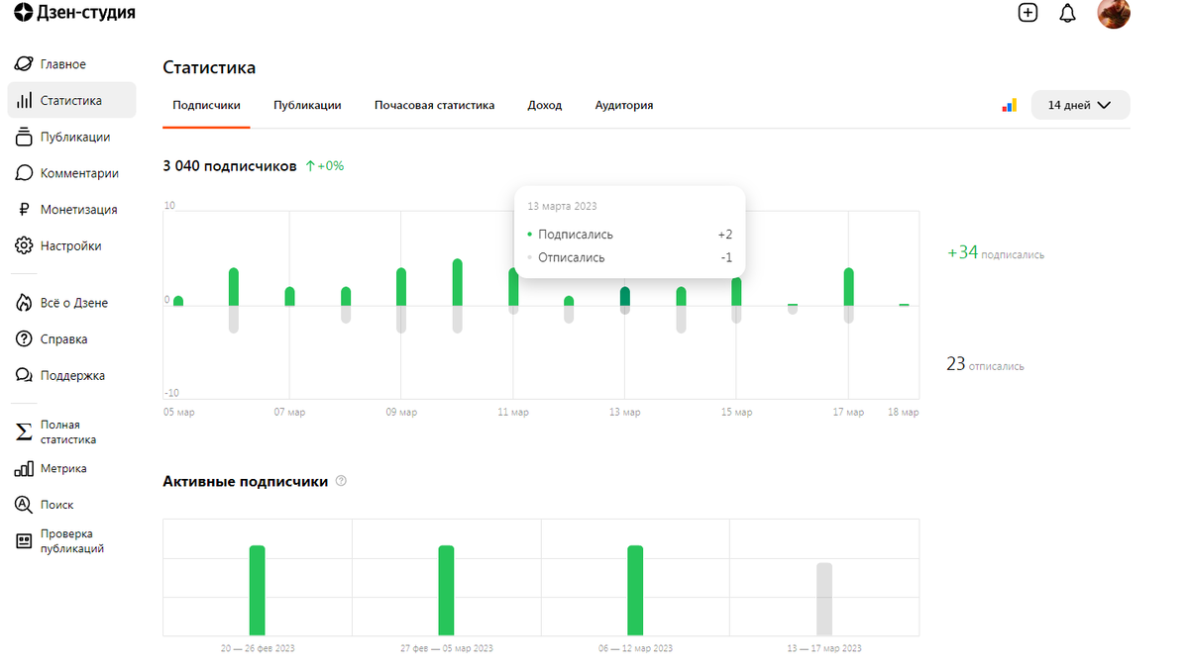Screen dimensions: 1189x668
Task: Click the Главное planet icon
Action: pos(24,64)
